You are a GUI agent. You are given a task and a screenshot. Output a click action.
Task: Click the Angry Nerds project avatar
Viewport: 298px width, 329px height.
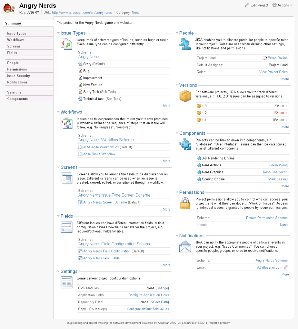click(x=9, y=8)
